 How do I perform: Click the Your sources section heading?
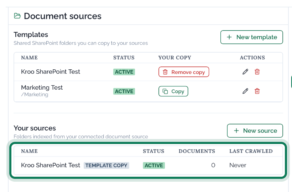pyautogui.click(x=35, y=128)
